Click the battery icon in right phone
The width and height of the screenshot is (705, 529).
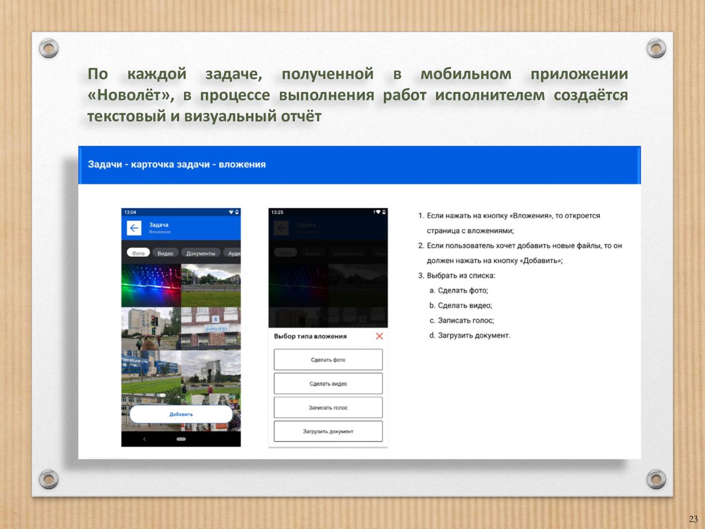click(384, 212)
